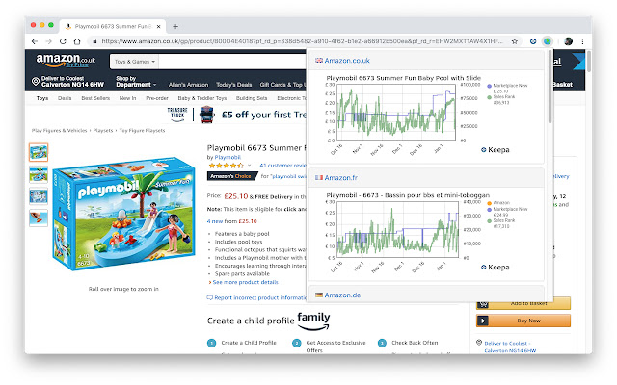Expand the Shop by Department menu
The width and height of the screenshot is (617, 385).
(x=136, y=81)
